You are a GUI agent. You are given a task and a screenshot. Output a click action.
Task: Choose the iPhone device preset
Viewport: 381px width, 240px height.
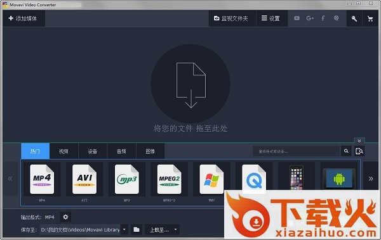click(x=297, y=177)
